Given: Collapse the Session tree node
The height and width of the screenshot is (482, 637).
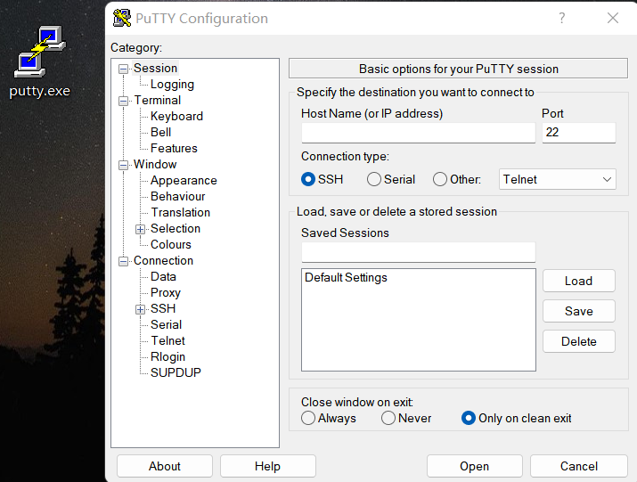Looking at the screenshot, I should point(123,69).
